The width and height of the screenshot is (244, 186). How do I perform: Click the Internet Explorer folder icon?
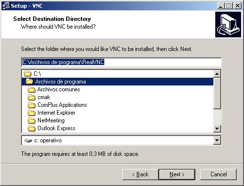[32, 113]
